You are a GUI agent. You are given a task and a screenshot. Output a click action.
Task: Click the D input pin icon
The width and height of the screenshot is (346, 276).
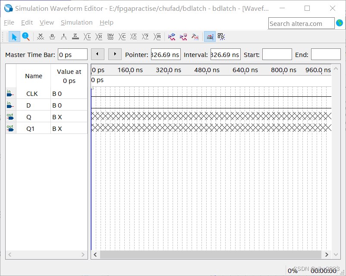point(10,105)
